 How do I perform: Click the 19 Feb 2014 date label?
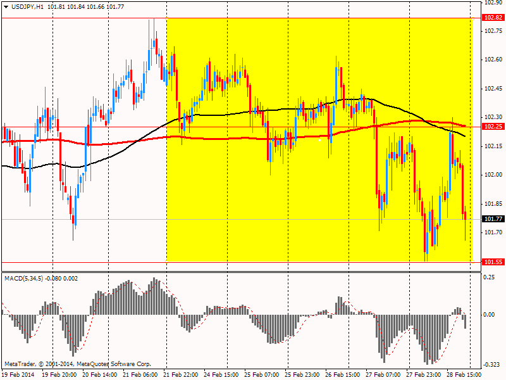pyautogui.click(x=17, y=374)
